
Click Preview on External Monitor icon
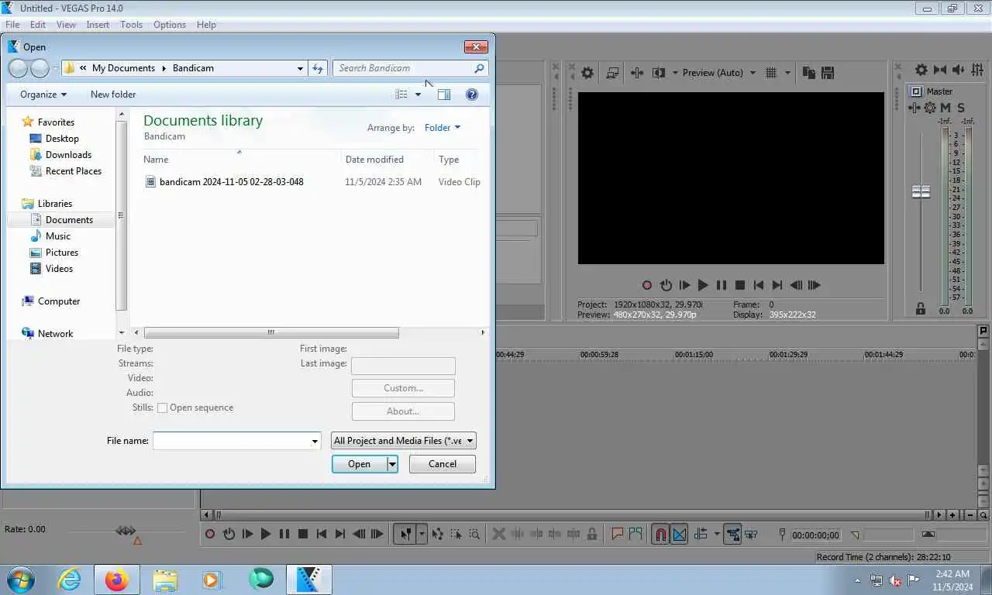click(612, 73)
